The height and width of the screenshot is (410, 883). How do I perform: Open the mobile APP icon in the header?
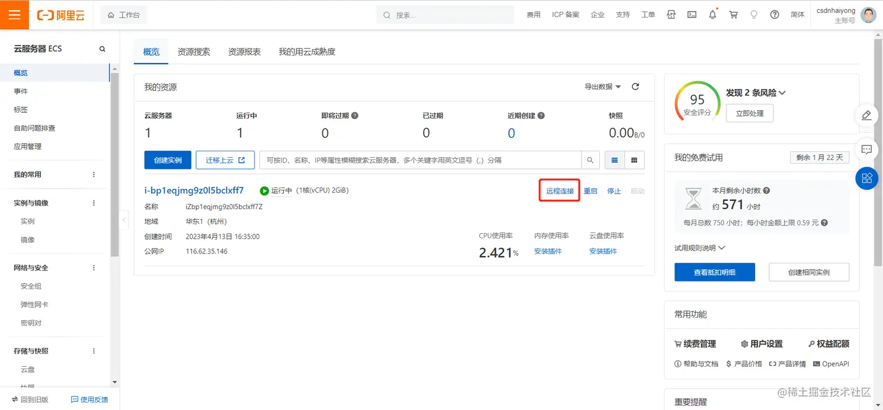[671, 15]
